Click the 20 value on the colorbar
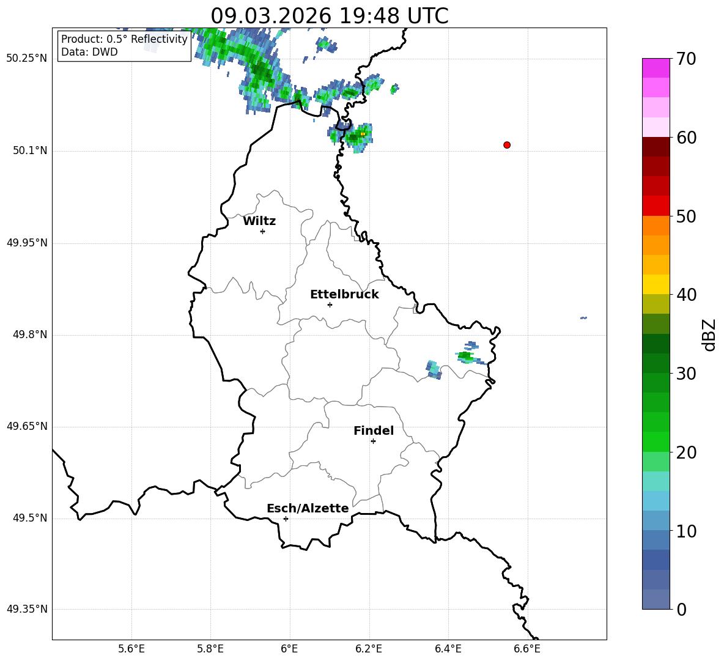Screen dimensions: 724x661 click(x=686, y=452)
